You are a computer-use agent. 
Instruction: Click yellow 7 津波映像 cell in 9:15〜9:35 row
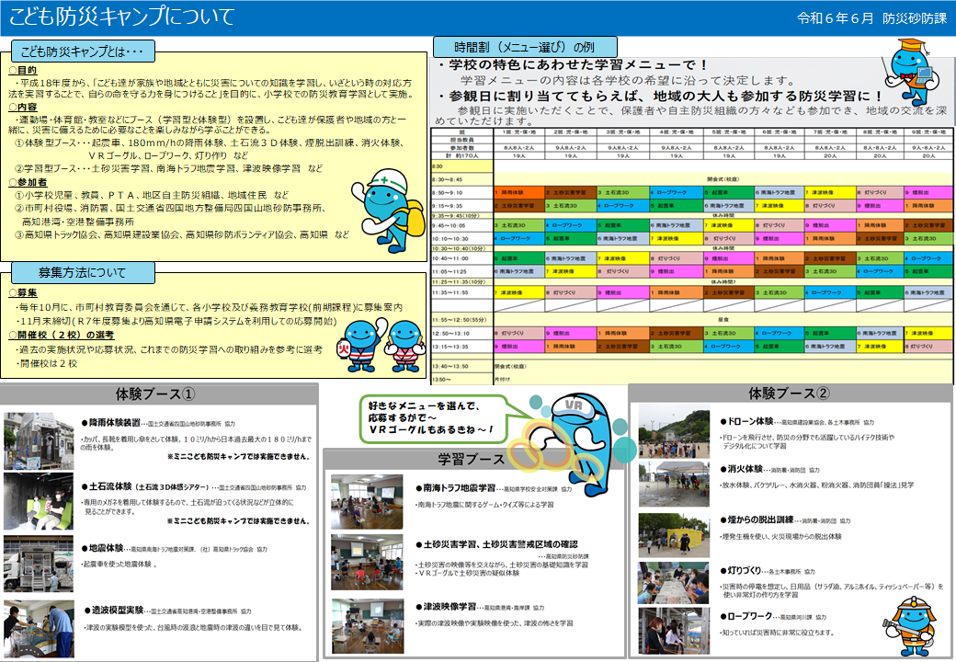(780, 205)
